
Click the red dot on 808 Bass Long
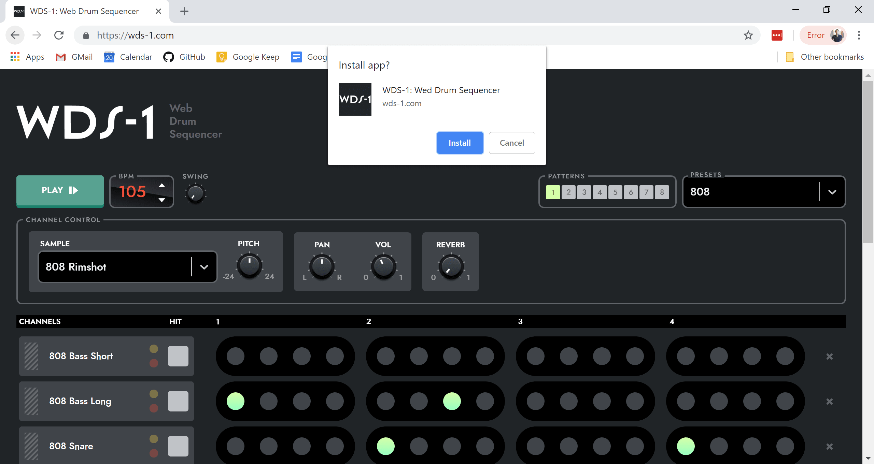[154, 408]
